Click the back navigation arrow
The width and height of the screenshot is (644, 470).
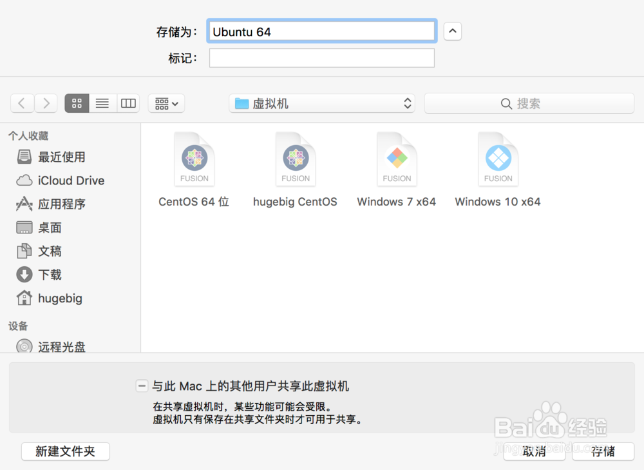click(x=22, y=103)
